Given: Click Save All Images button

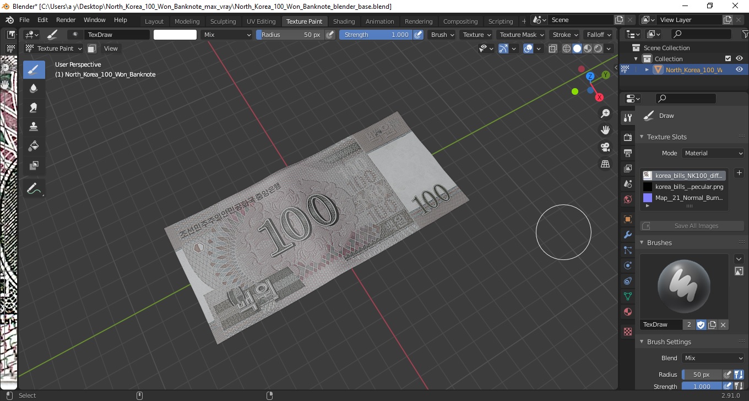Looking at the screenshot, I should click(692, 226).
